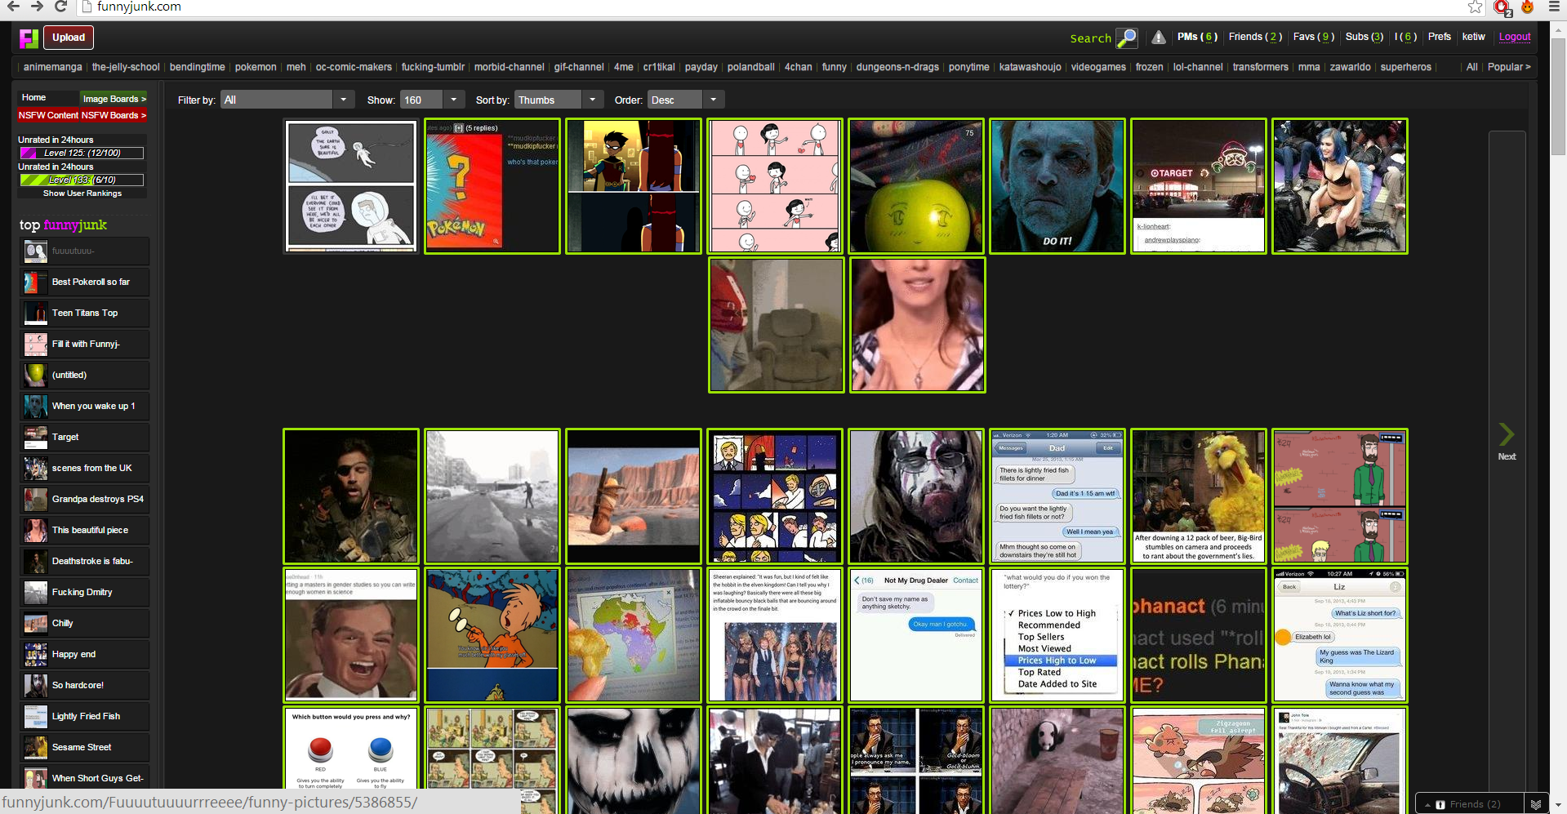Screen dimensions: 1567x814
Task: Click the green Next arrow icon
Action: coord(1506,434)
